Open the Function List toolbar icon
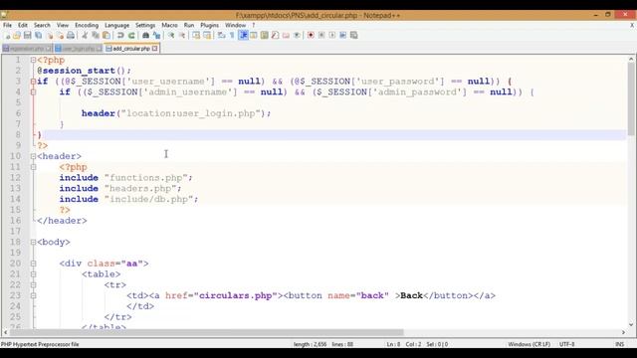 (275, 36)
